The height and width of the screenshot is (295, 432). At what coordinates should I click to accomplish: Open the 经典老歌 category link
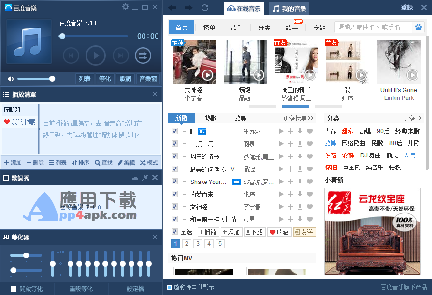[x=407, y=131]
